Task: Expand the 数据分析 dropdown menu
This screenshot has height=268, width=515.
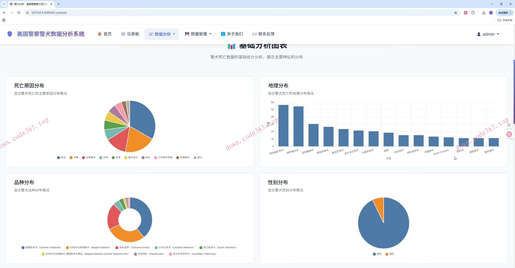Action: 162,34
